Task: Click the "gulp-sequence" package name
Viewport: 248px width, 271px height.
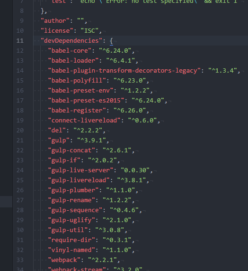Action: click(75, 210)
